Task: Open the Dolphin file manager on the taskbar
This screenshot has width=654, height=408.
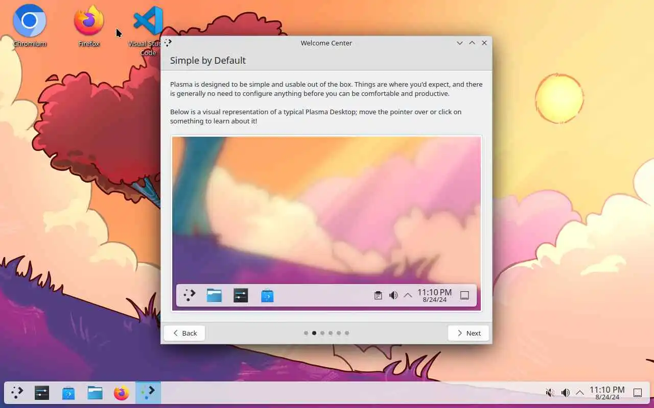Action: click(x=95, y=393)
